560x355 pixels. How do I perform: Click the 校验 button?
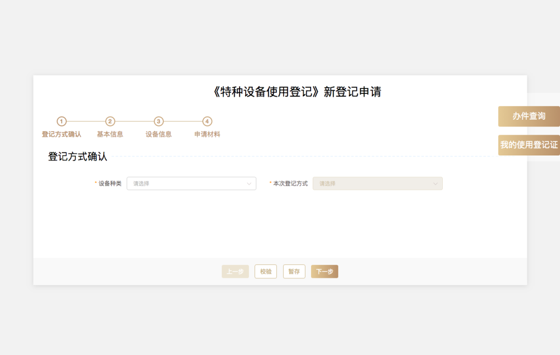click(265, 272)
